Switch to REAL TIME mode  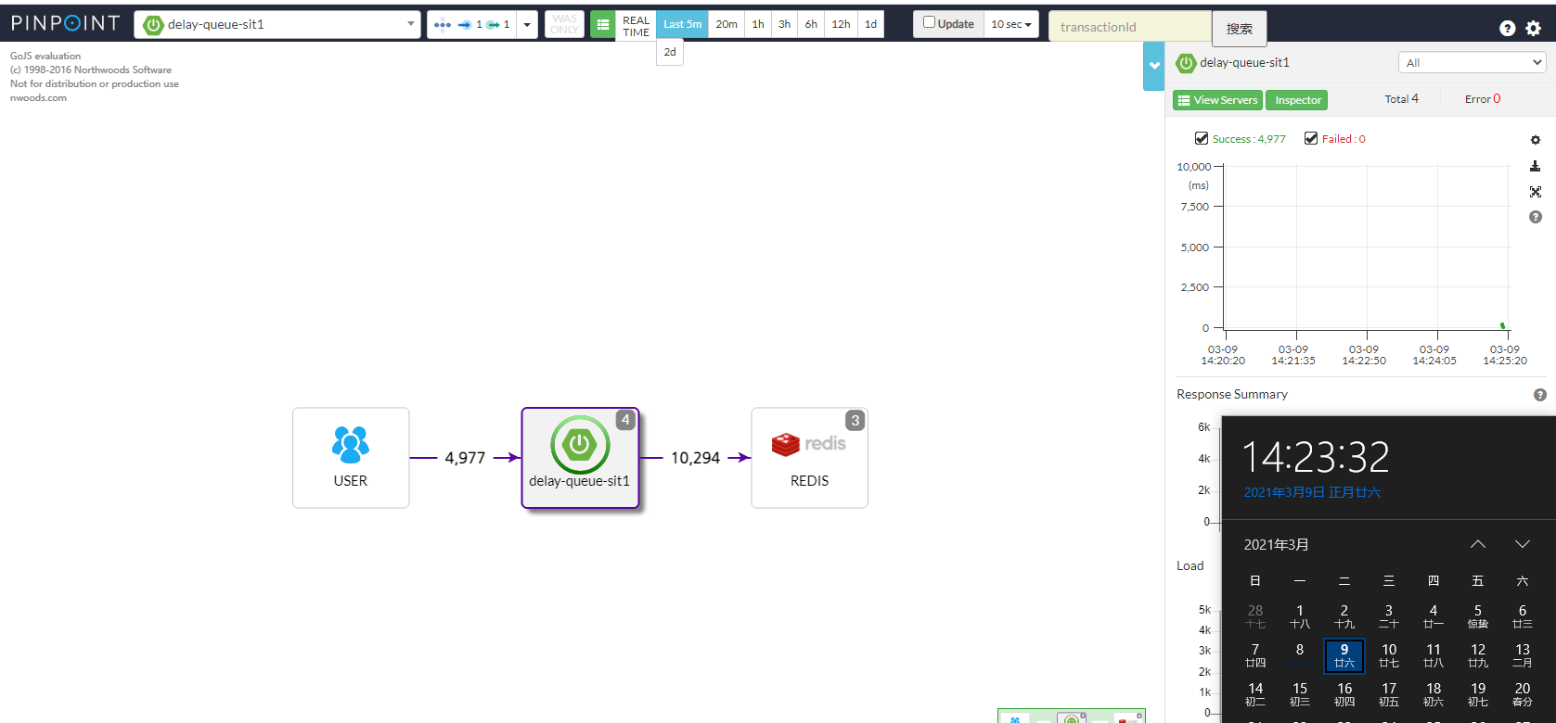[x=636, y=26]
